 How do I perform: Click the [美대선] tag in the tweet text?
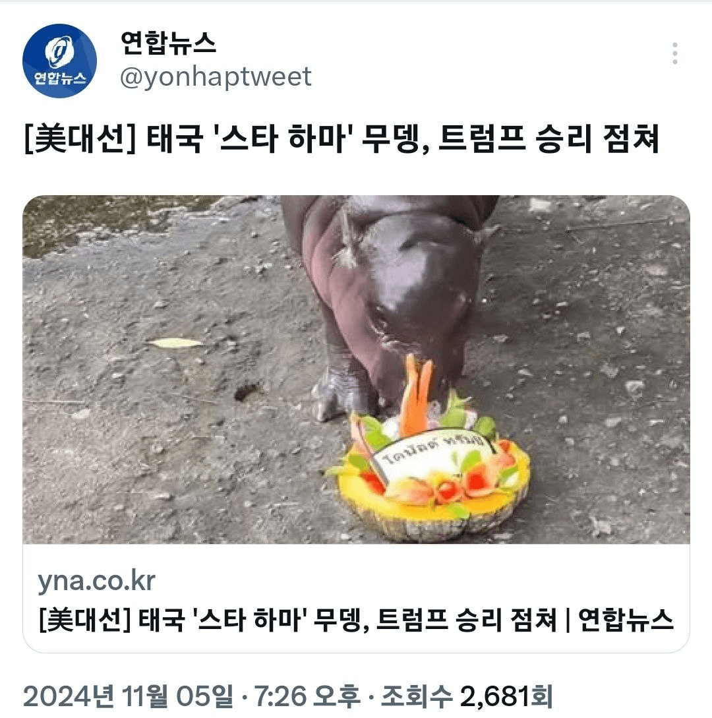point(80,138)
